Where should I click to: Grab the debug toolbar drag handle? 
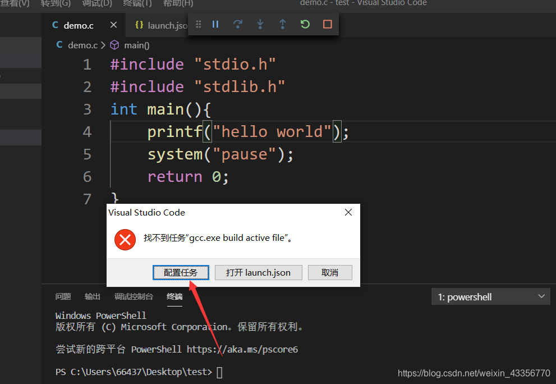(198, 24)
